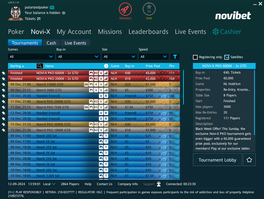
Task: Click the KO icon on 11 Dec Novi-X PKO 2000€ GTD
Action: 96,102
